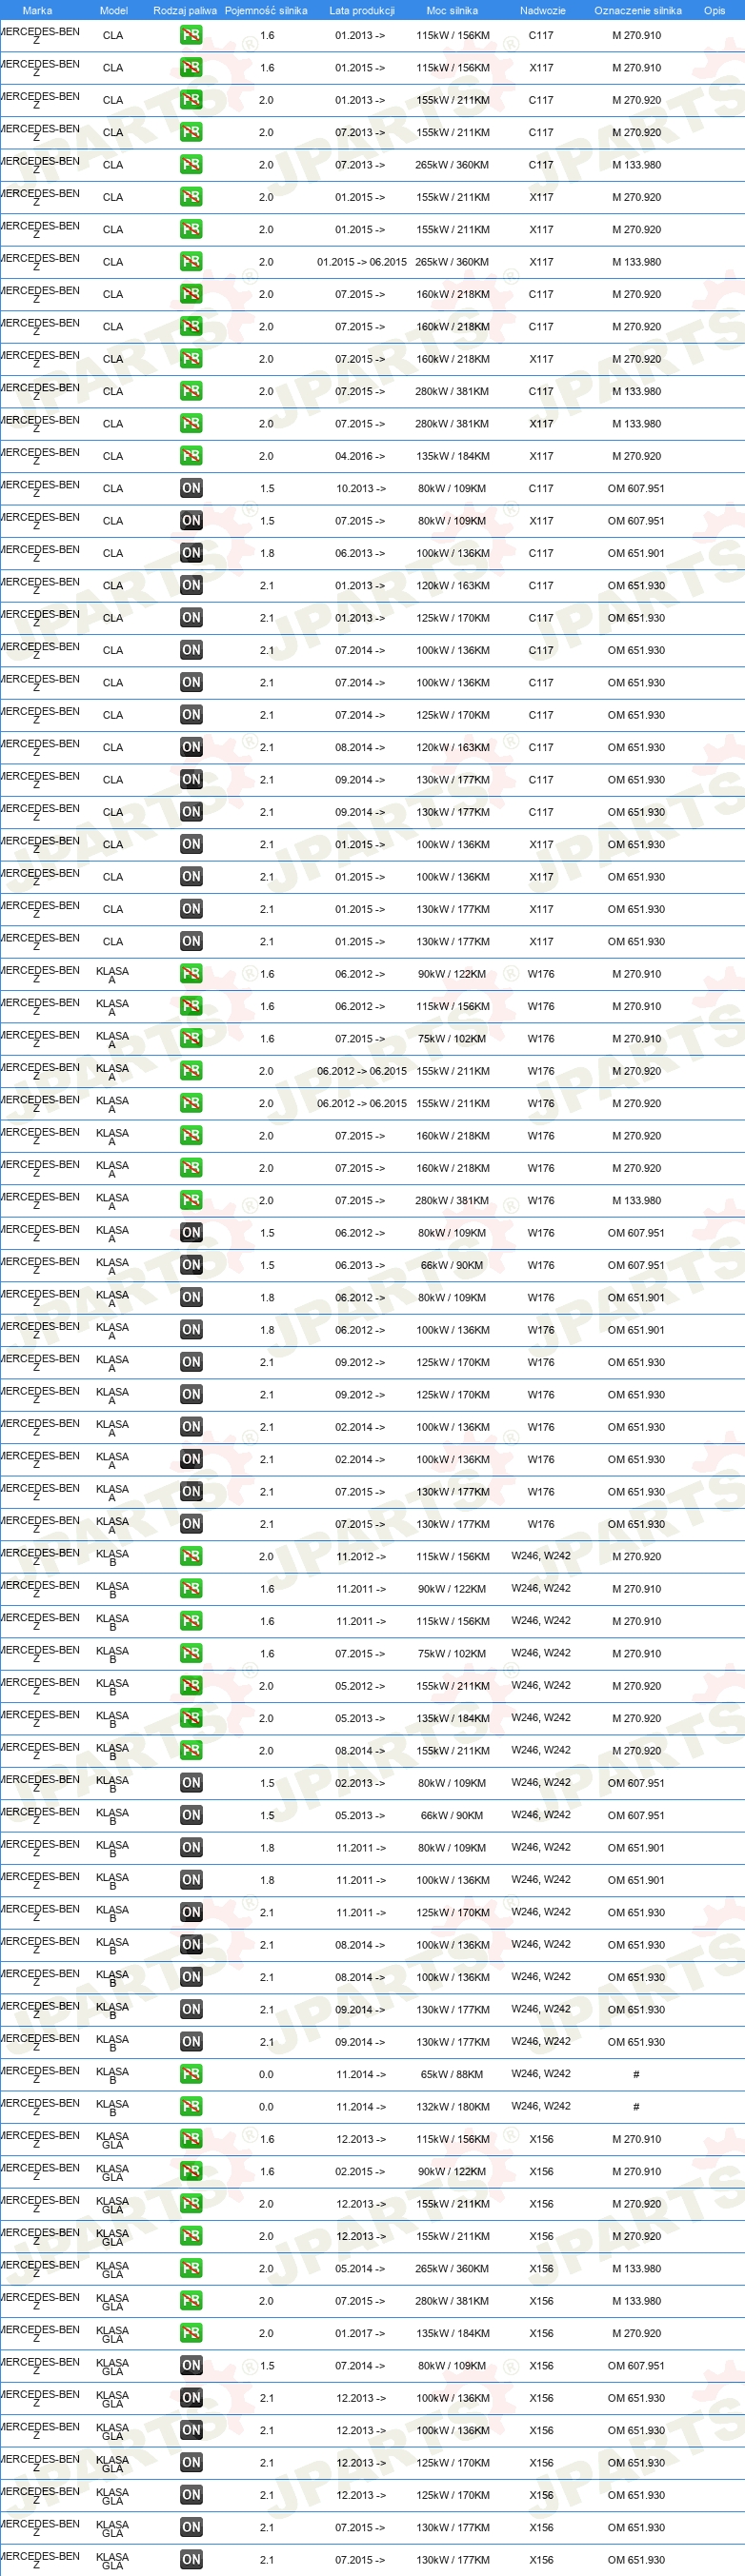The image size is (745, 2576).
Task: Click ON icon for Klasa GLA 1.5 07.2014 80kW
Action: click(191, 2366)
